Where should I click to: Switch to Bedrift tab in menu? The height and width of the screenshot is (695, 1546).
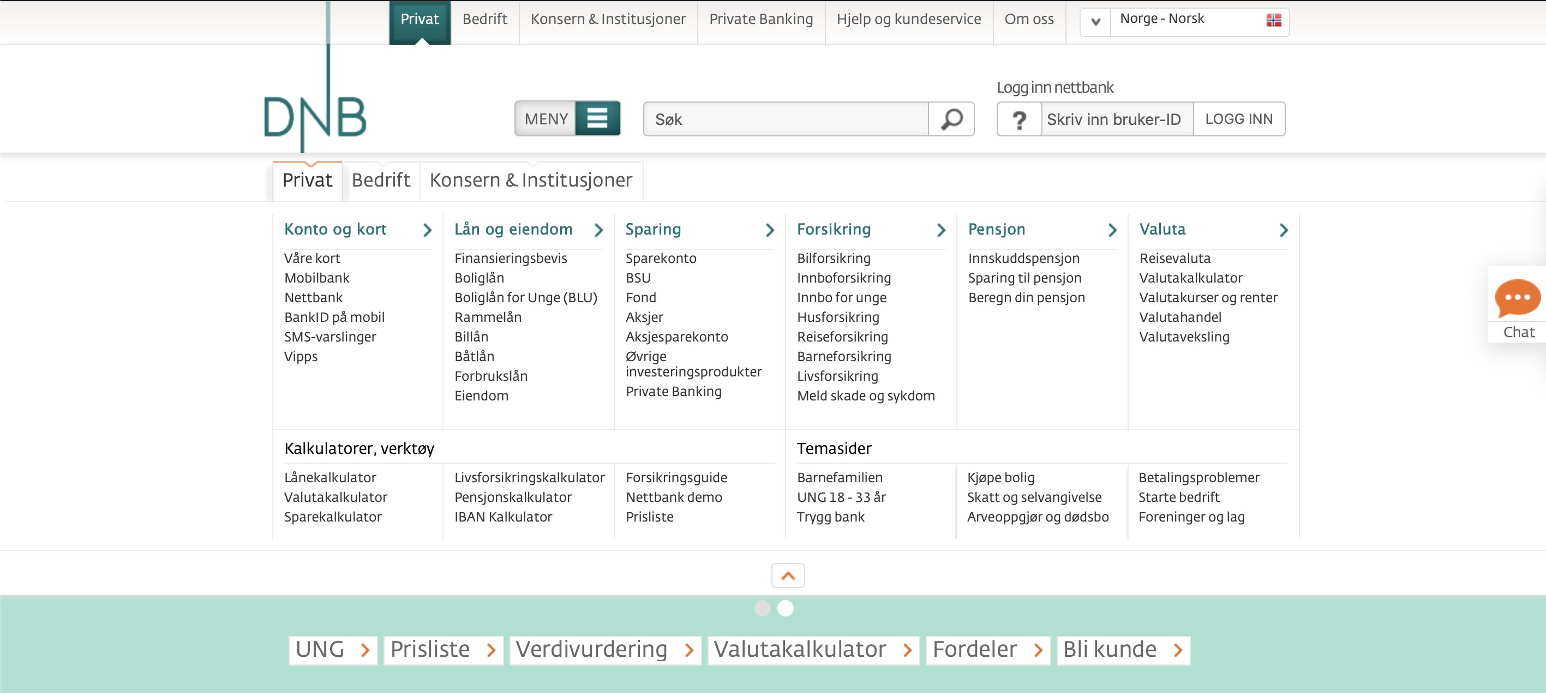(x=380, y=180)
